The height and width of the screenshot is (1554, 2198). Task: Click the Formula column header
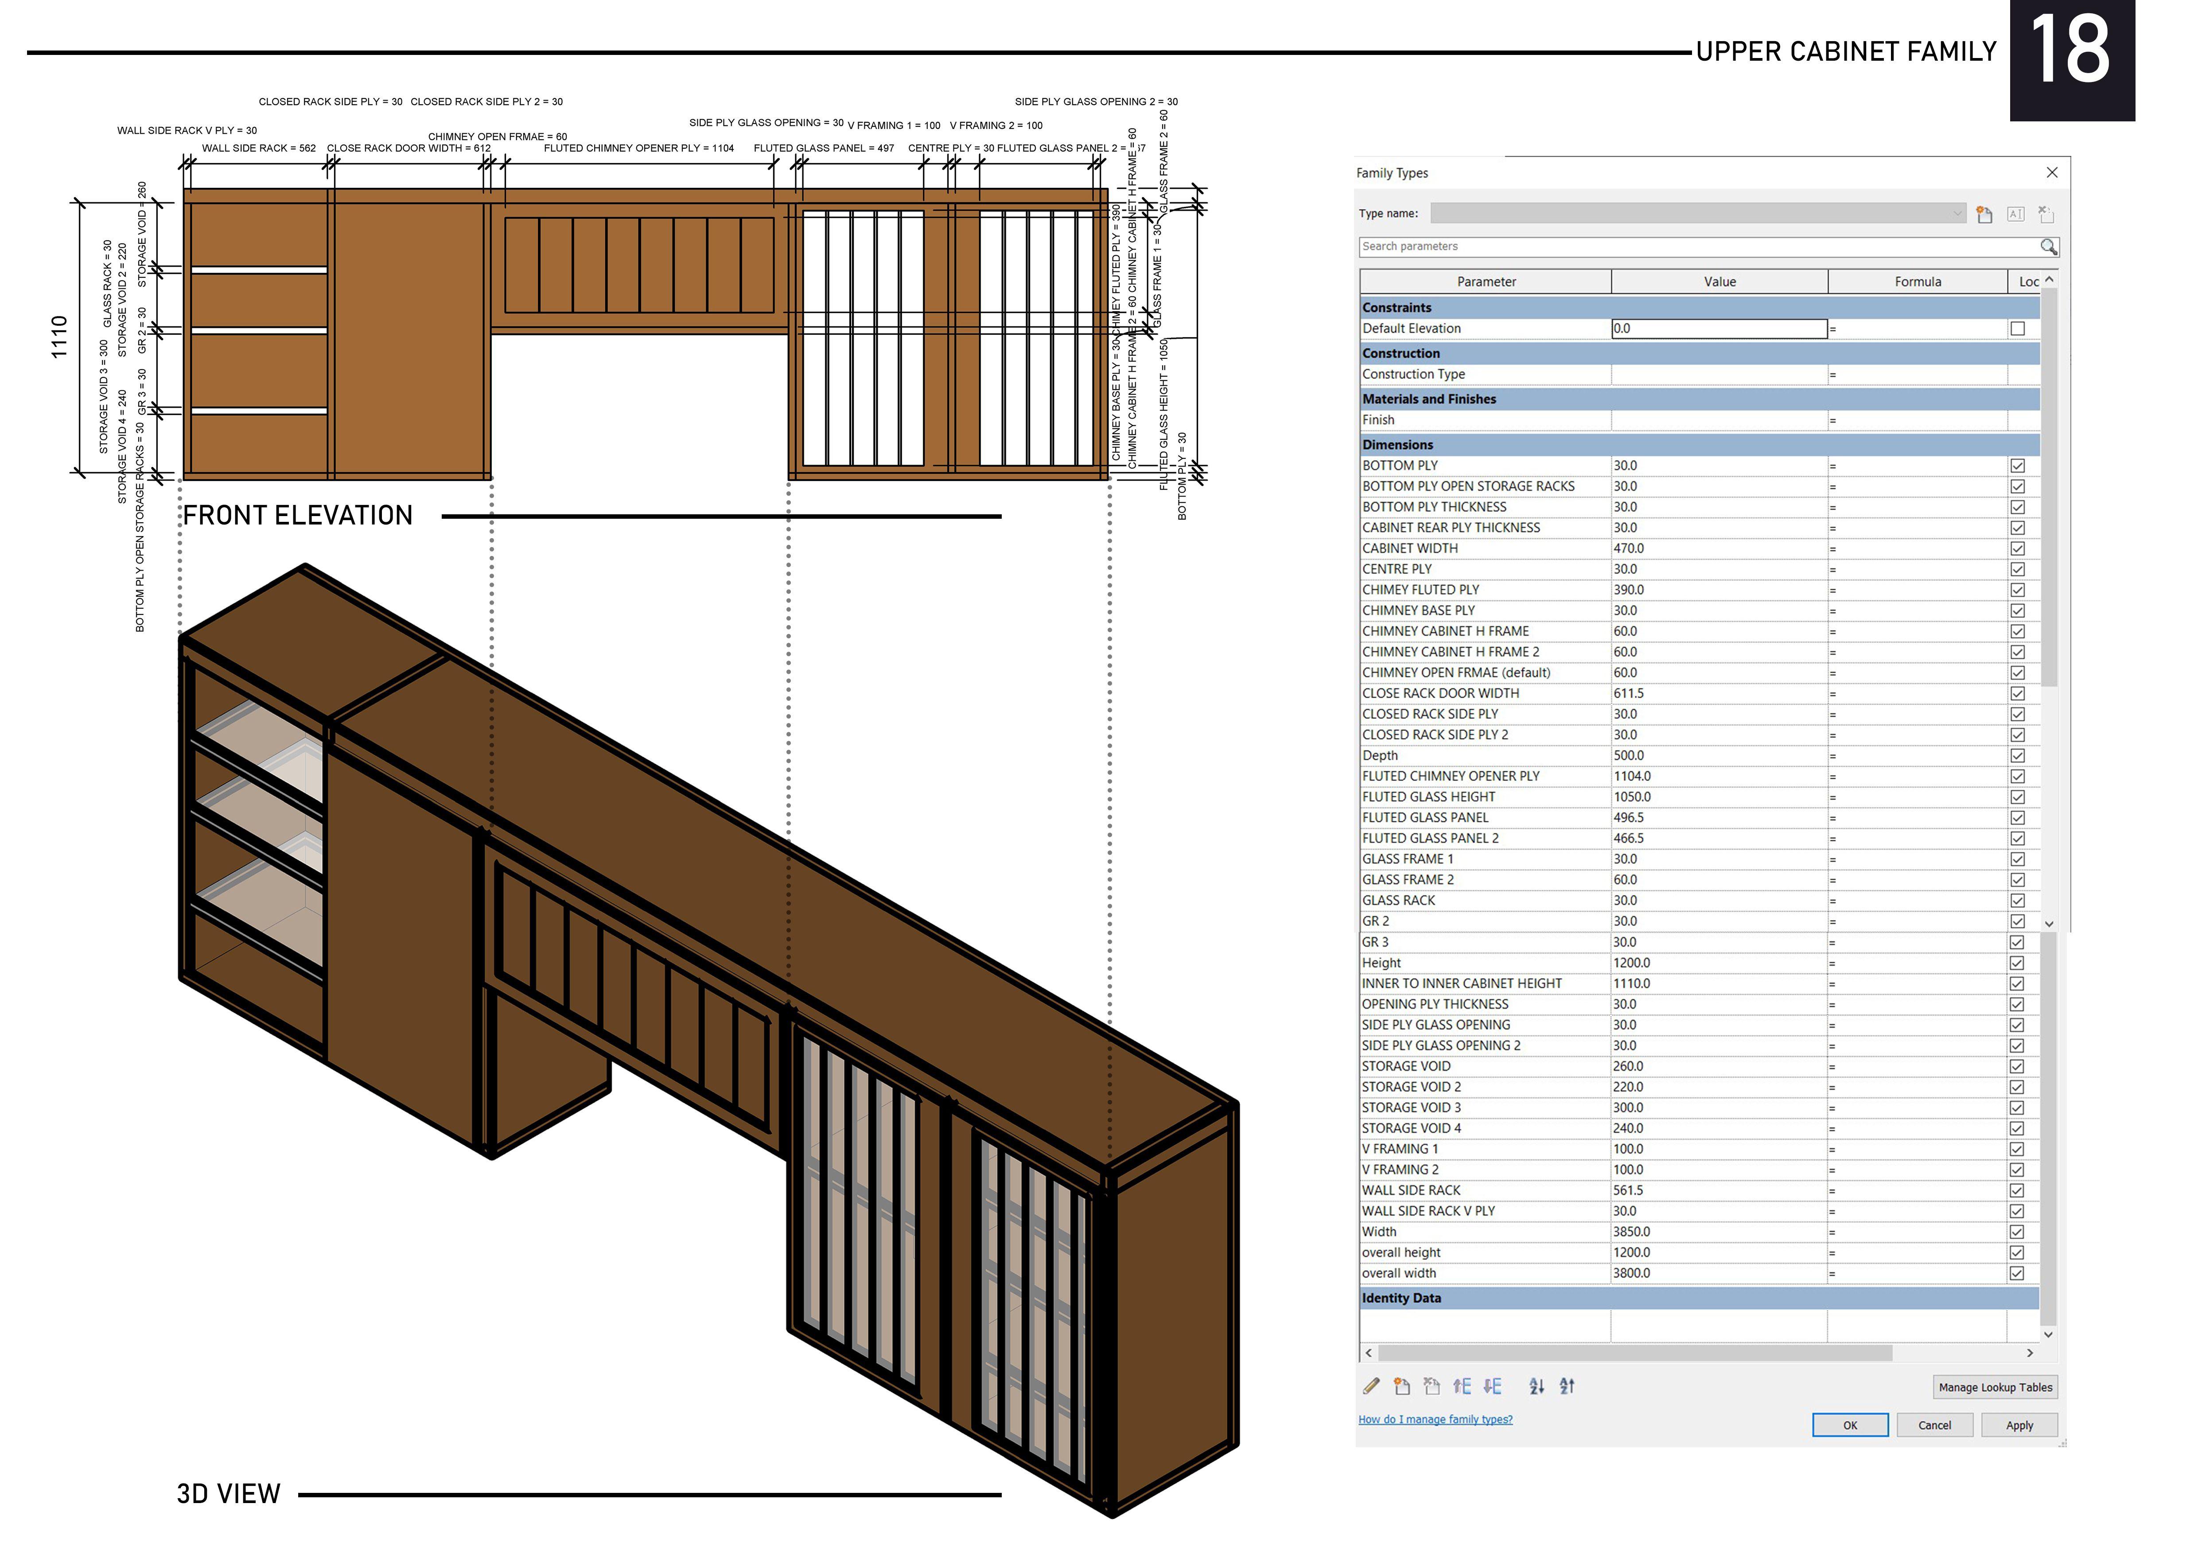tap(1918, 281)
